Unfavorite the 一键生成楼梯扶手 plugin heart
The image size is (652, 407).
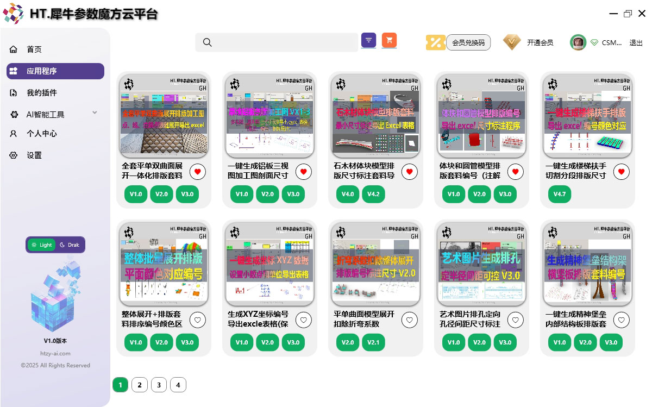(x=622, y=172)
